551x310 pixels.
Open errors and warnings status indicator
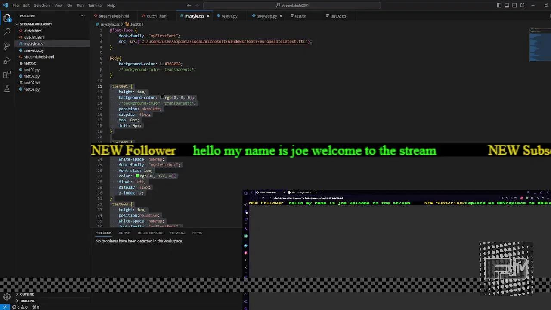point(20,307)
